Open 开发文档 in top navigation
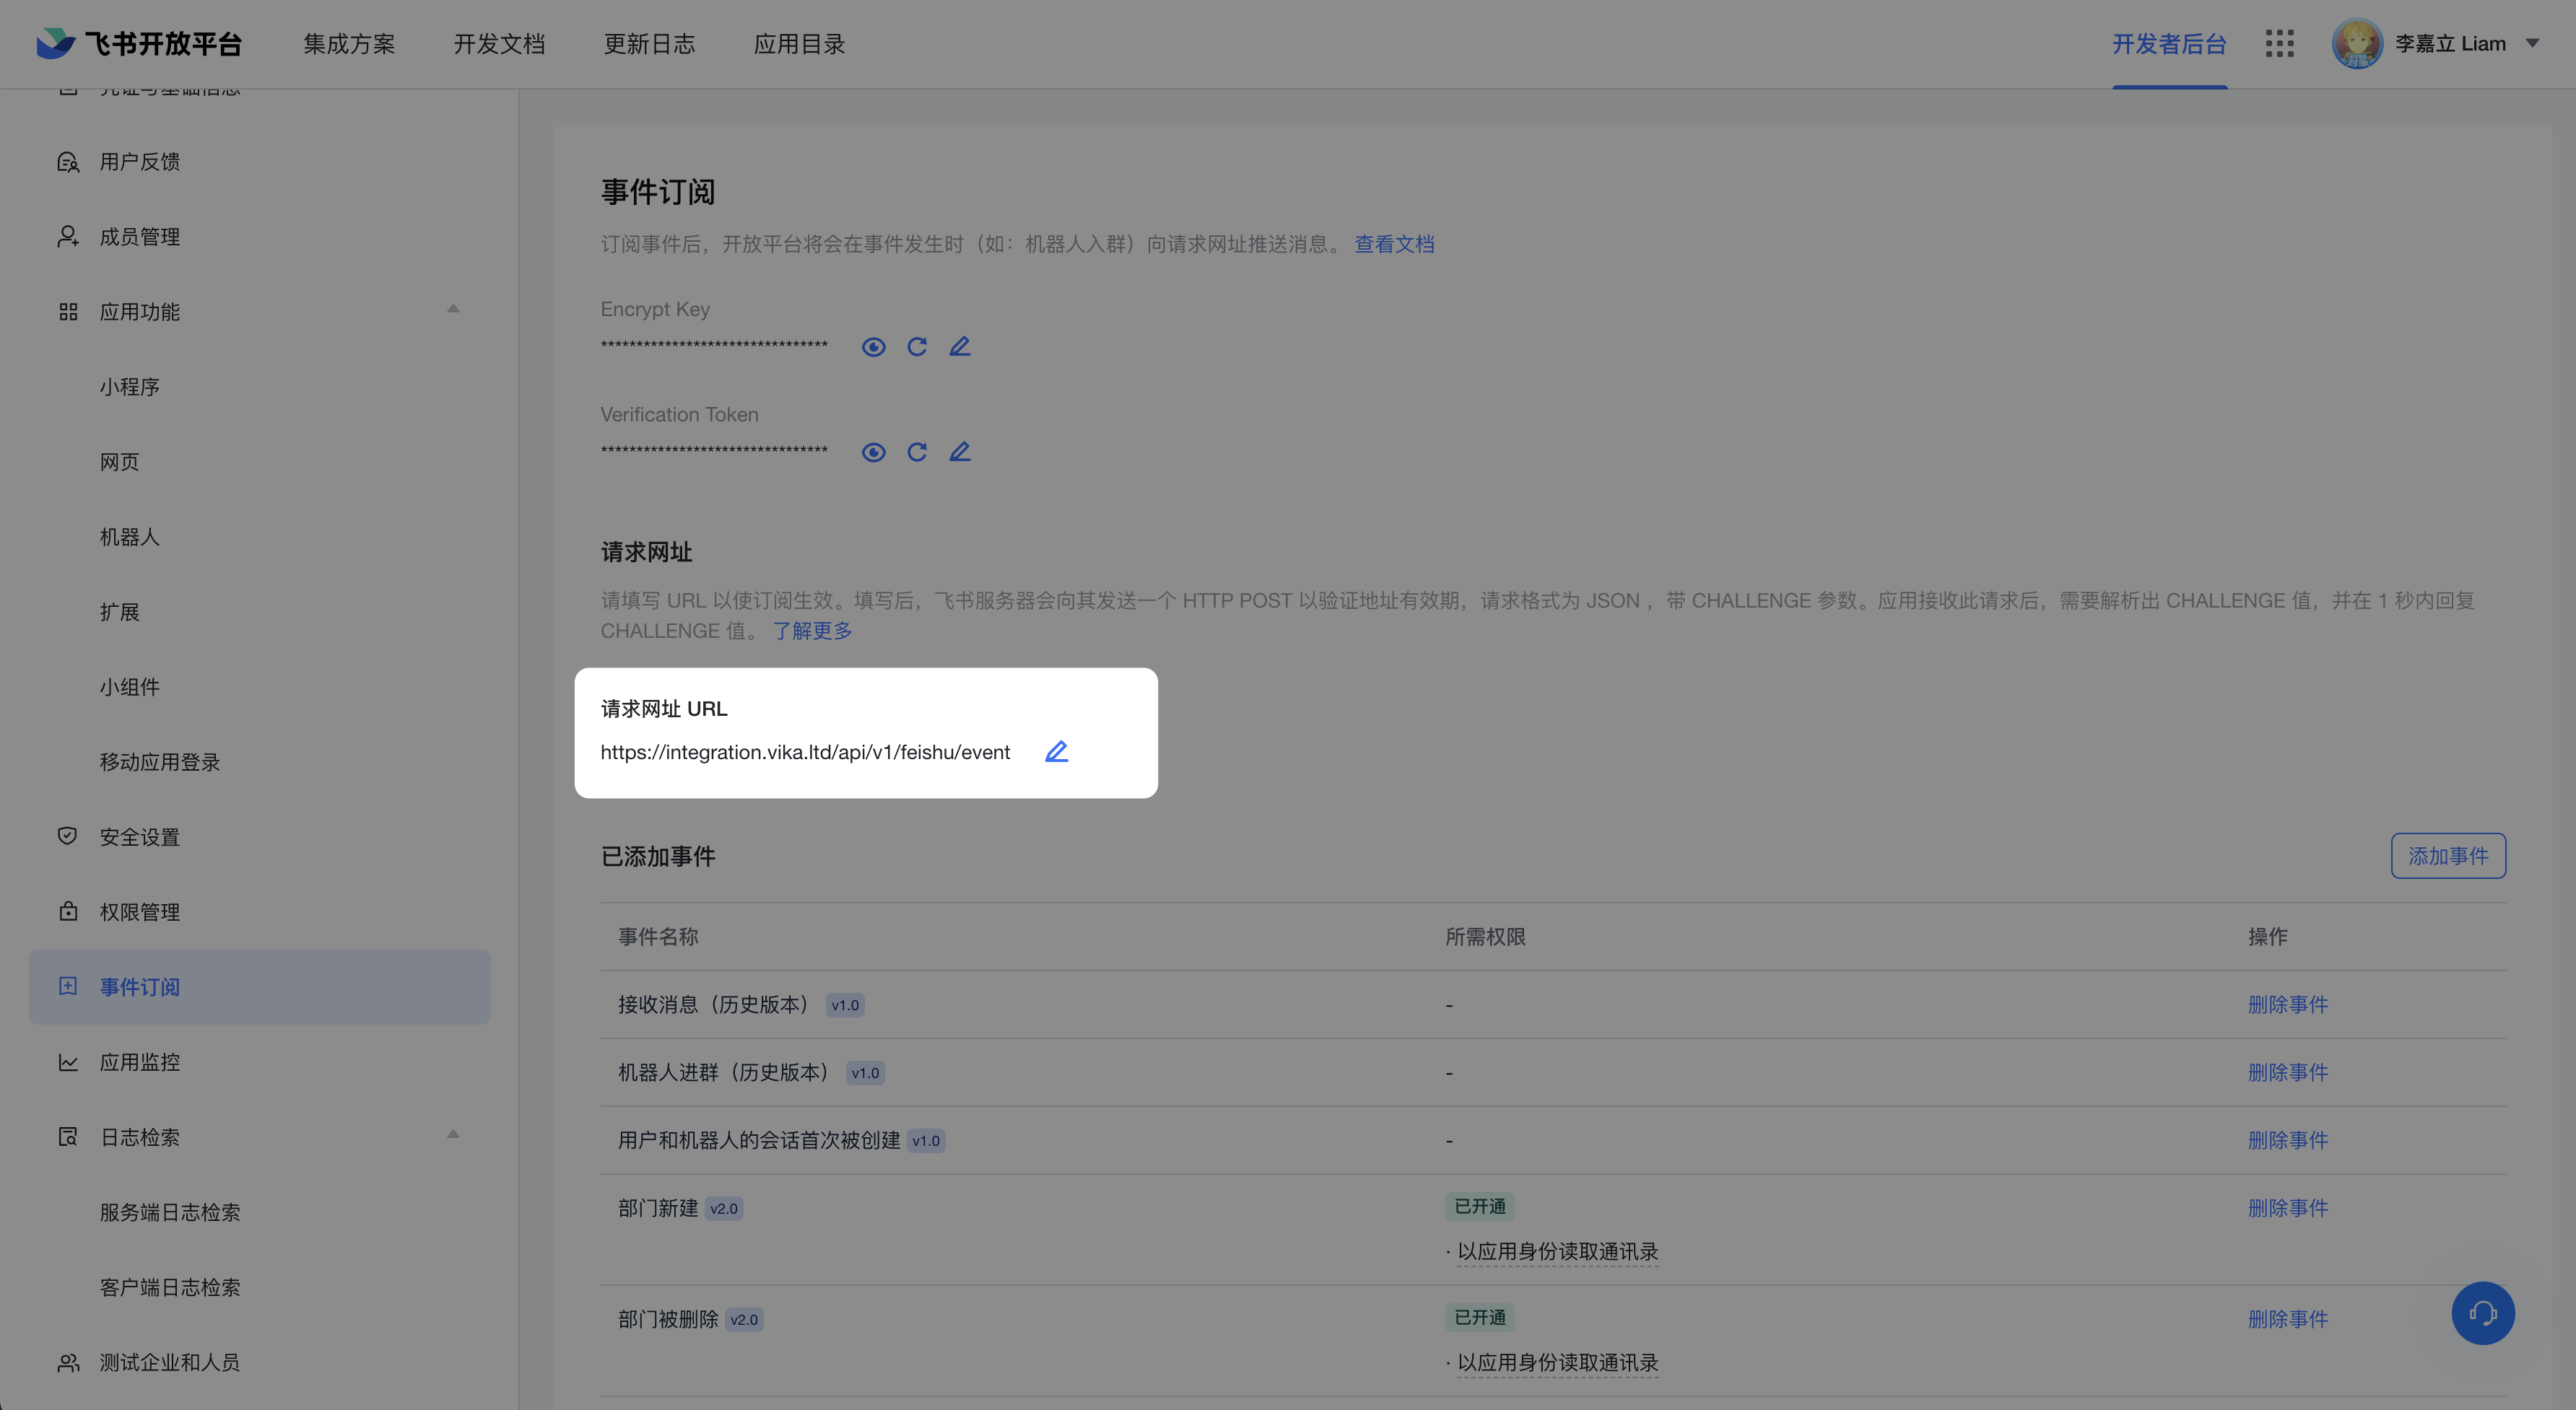This screenshot has height=1410, width=2576. pos(499,44)
